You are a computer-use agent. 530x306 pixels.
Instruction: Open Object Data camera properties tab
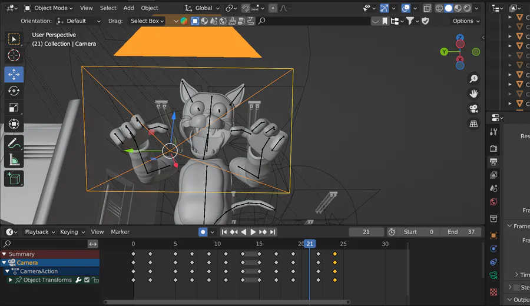point(493,275)
